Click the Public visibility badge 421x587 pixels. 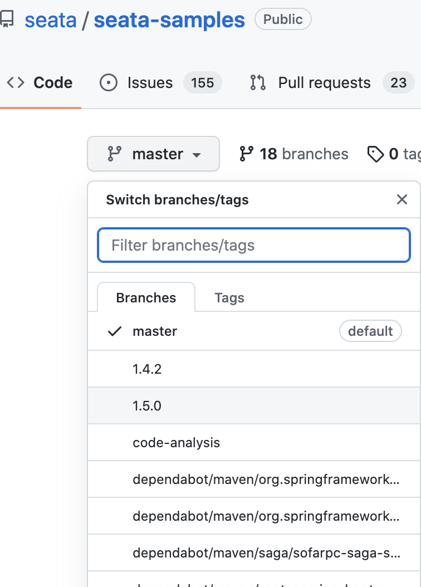click(x=283, y=19)
